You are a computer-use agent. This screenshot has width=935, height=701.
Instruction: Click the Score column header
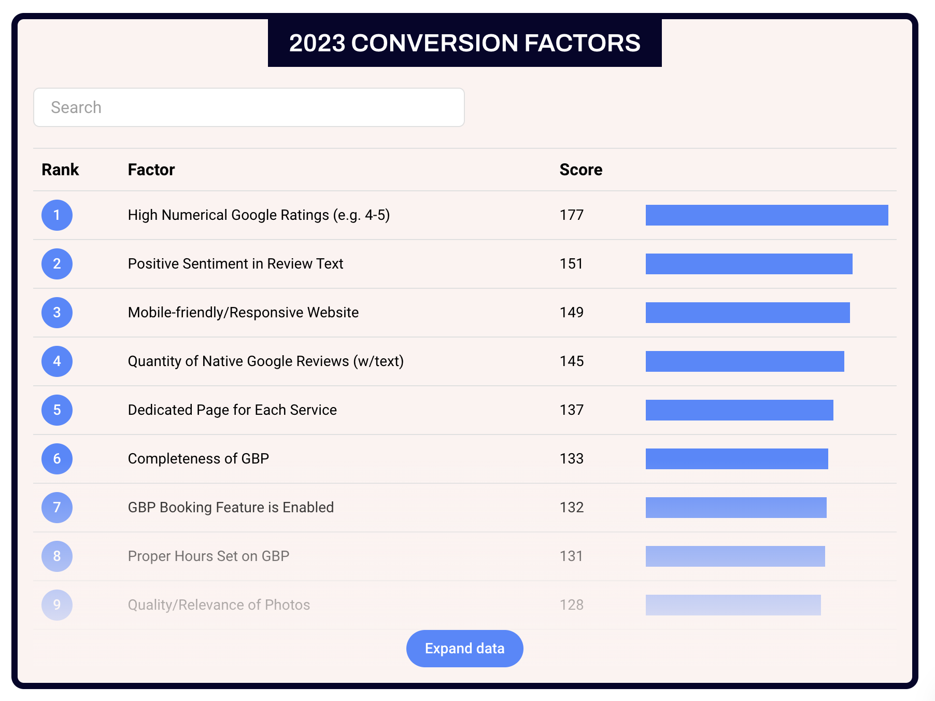(580, 170)
